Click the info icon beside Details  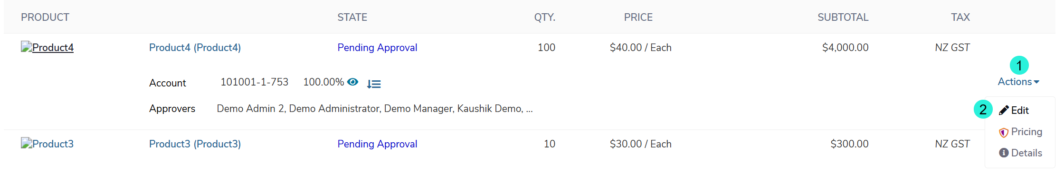(x=1004, y=153)
